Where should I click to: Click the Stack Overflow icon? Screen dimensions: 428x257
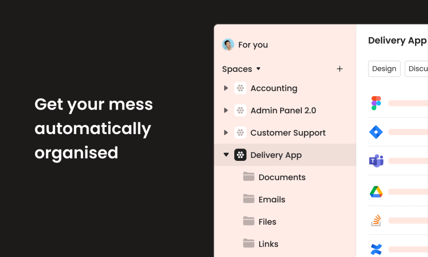tap(376, 221)
